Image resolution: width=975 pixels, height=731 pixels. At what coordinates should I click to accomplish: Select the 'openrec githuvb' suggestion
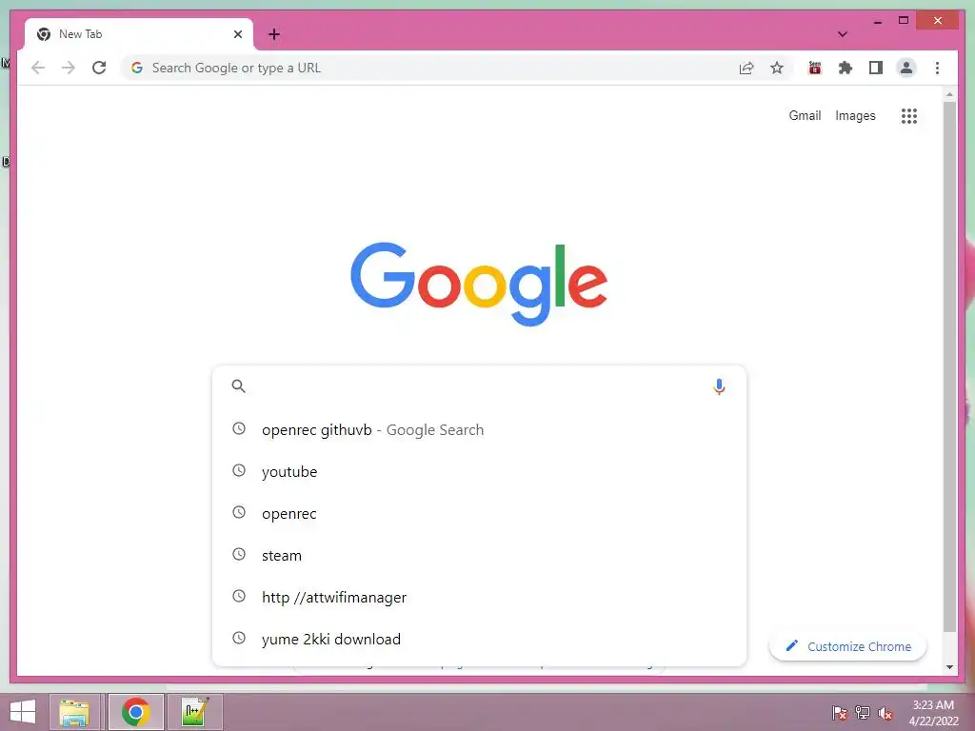tap(479, 429)
